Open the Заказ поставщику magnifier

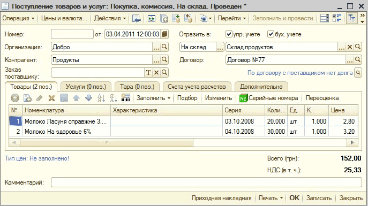[164, 73]
